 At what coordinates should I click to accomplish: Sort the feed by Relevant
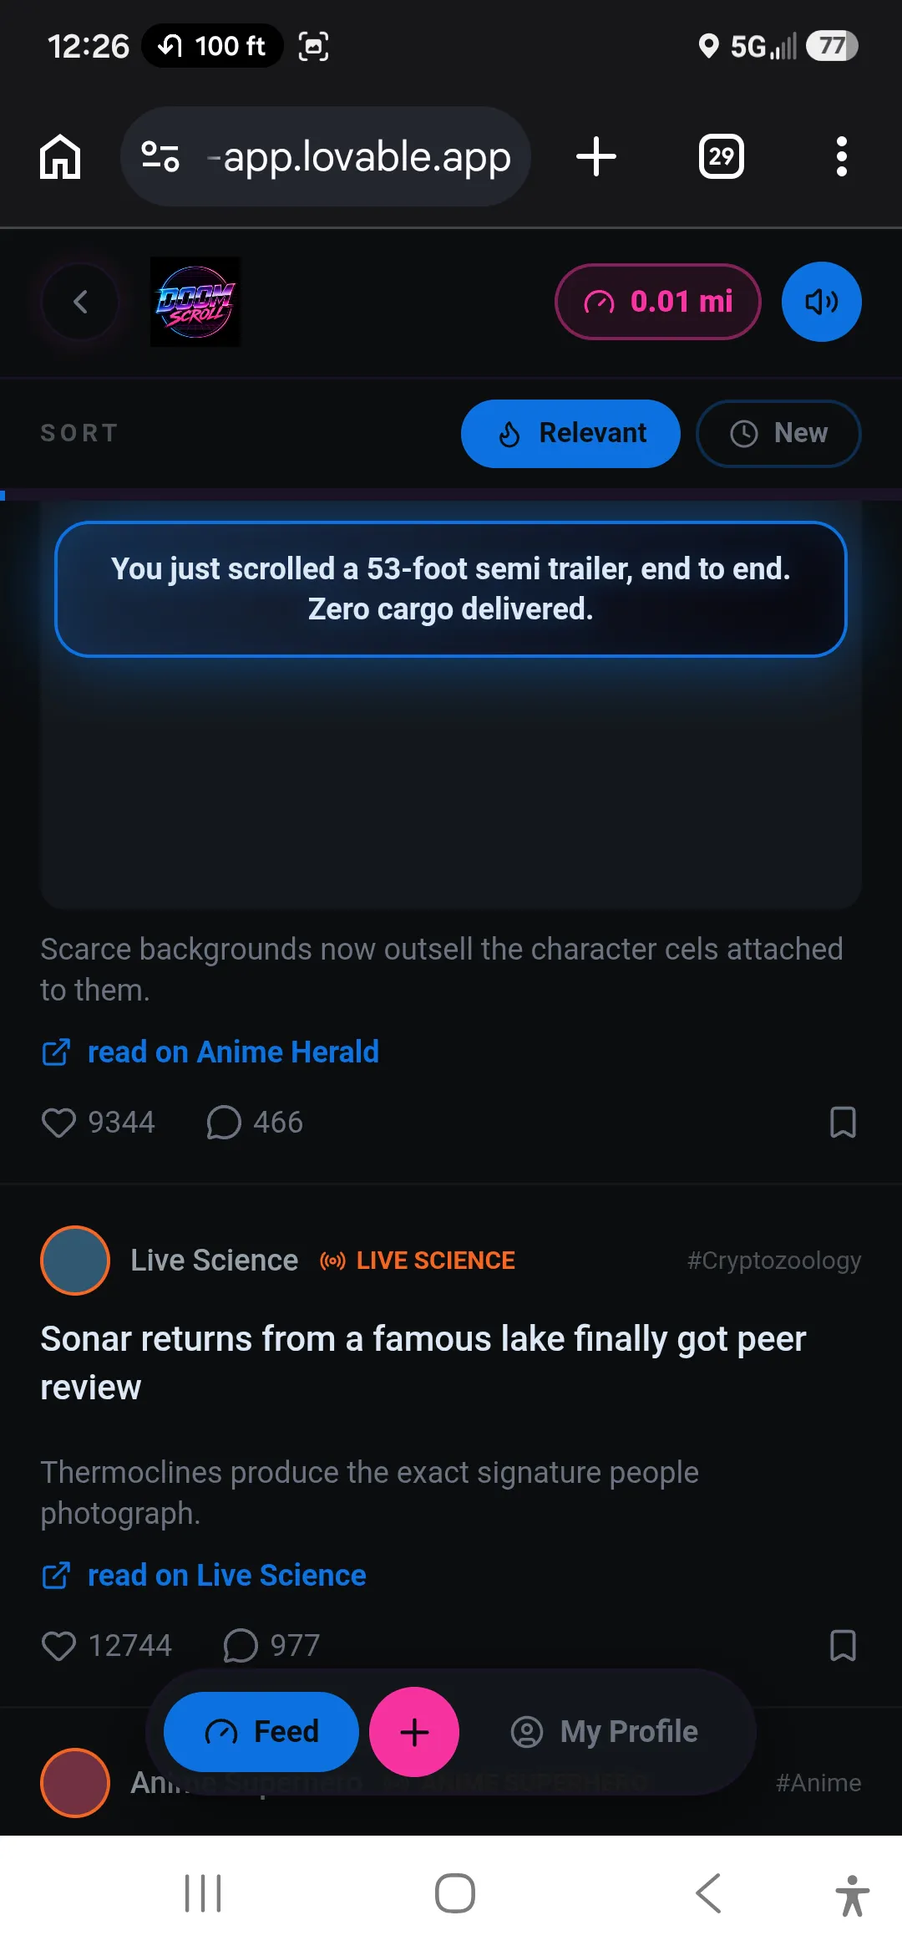point(570,433)
